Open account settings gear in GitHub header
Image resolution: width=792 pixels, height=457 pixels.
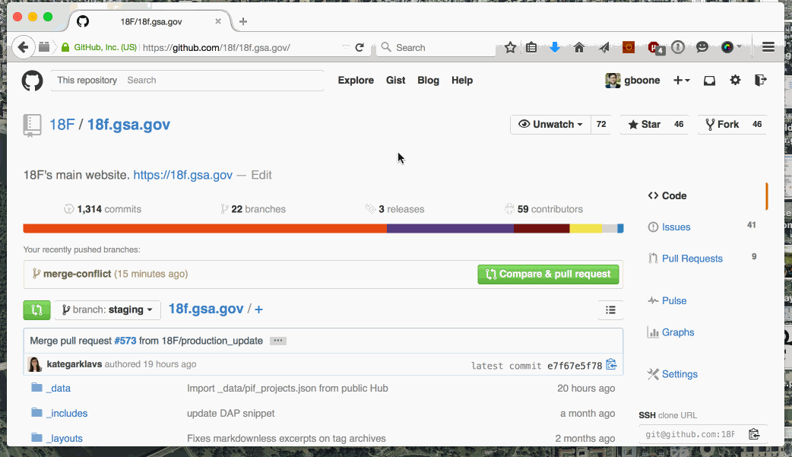(x=736, y=80)
